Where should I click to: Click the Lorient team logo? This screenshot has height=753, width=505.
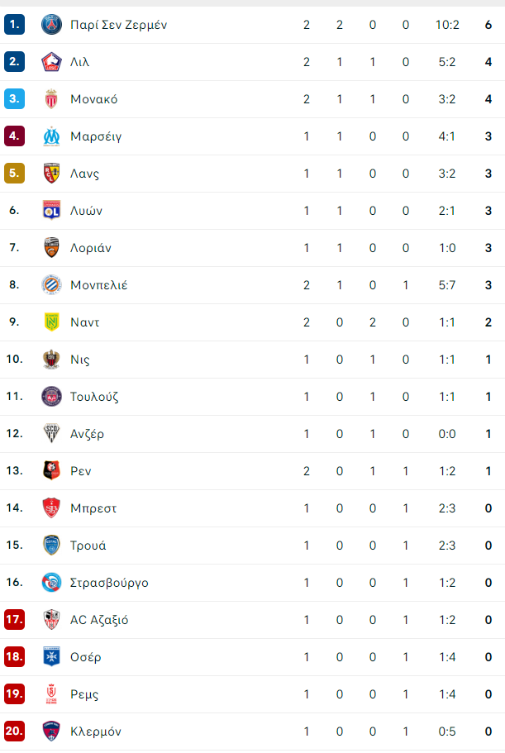tap(51, 248)
